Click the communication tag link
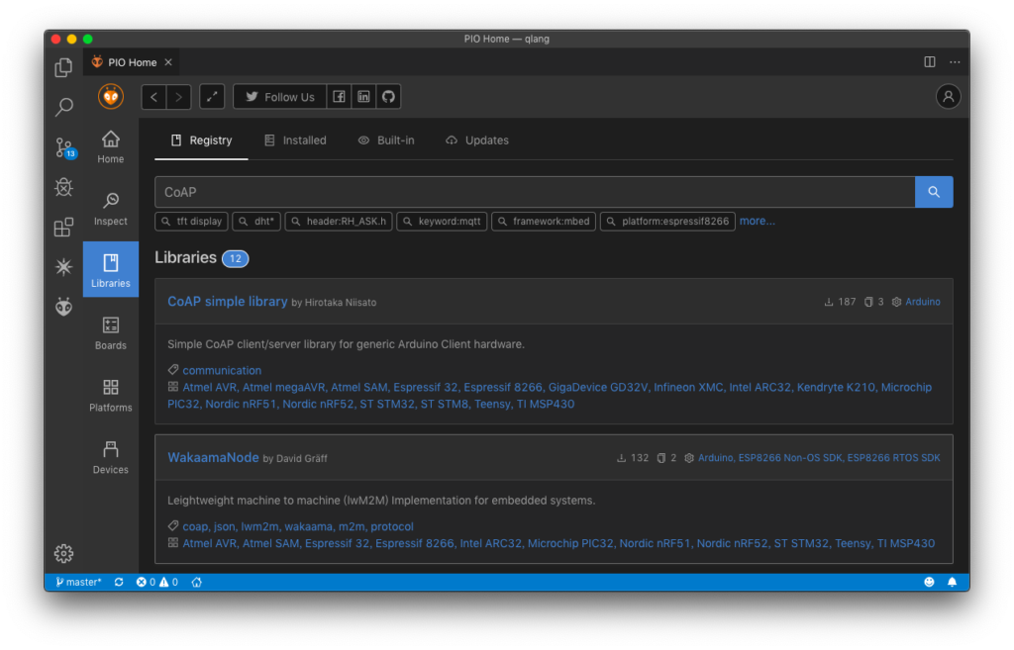This screenshot has height=650, width=1014. pyautogui.click(x=222, y=370)
